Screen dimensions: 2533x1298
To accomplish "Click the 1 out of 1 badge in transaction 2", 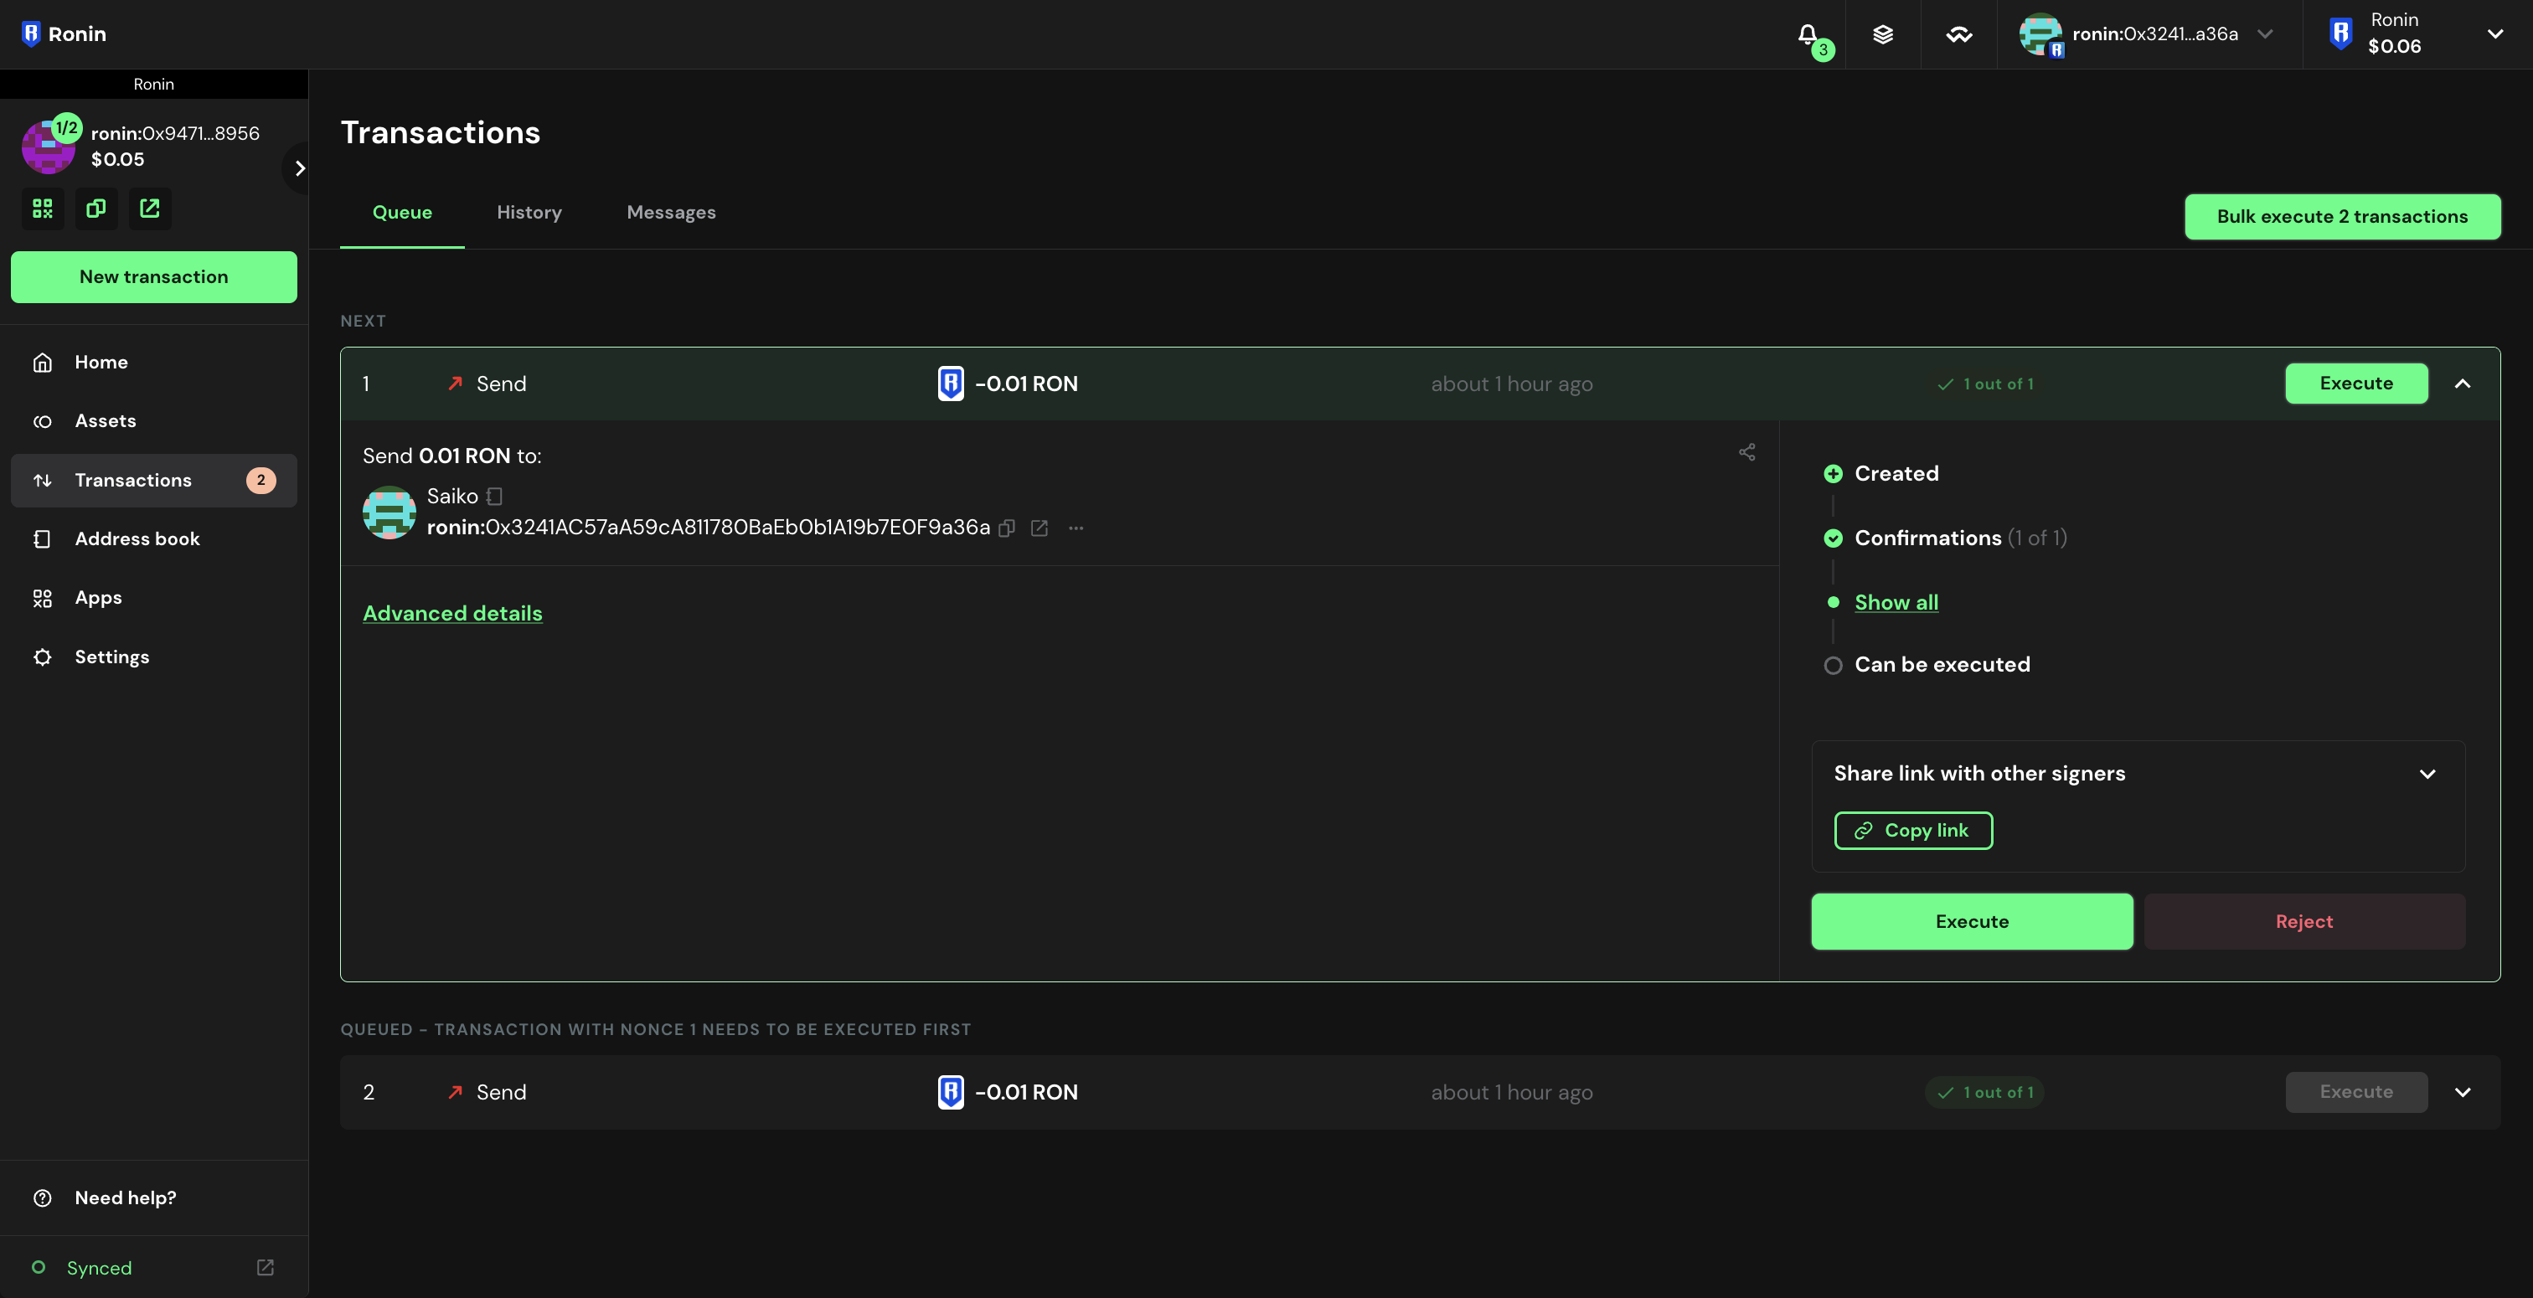I will [1984, 1093].
